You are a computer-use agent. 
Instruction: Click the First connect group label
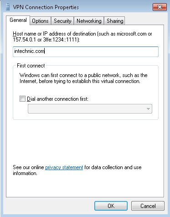(31, 66)
